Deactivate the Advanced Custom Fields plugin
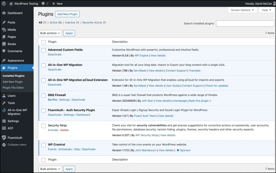The height and width of the screenshot is (173, 276). (55, 54)
